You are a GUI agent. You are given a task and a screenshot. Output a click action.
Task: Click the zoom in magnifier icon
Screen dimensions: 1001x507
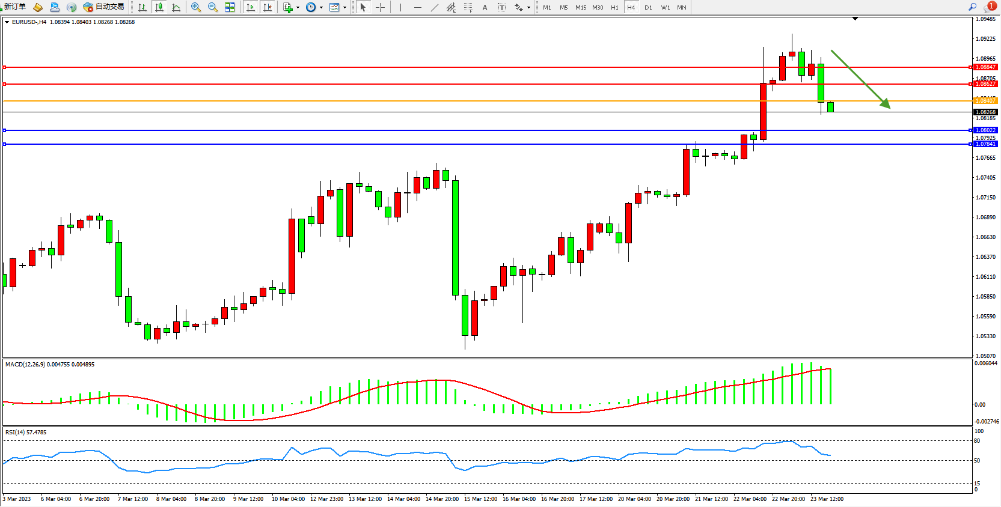click(x=195, y=7)
